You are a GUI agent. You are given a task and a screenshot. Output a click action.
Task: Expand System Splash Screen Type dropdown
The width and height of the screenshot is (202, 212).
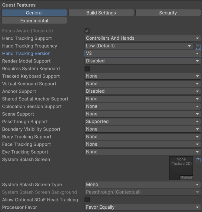[142, 185]
